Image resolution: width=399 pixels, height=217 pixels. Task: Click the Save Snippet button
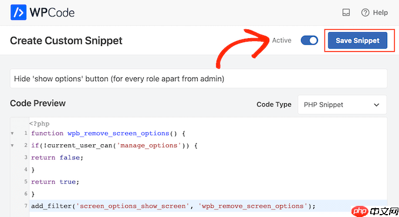(357, 40)
